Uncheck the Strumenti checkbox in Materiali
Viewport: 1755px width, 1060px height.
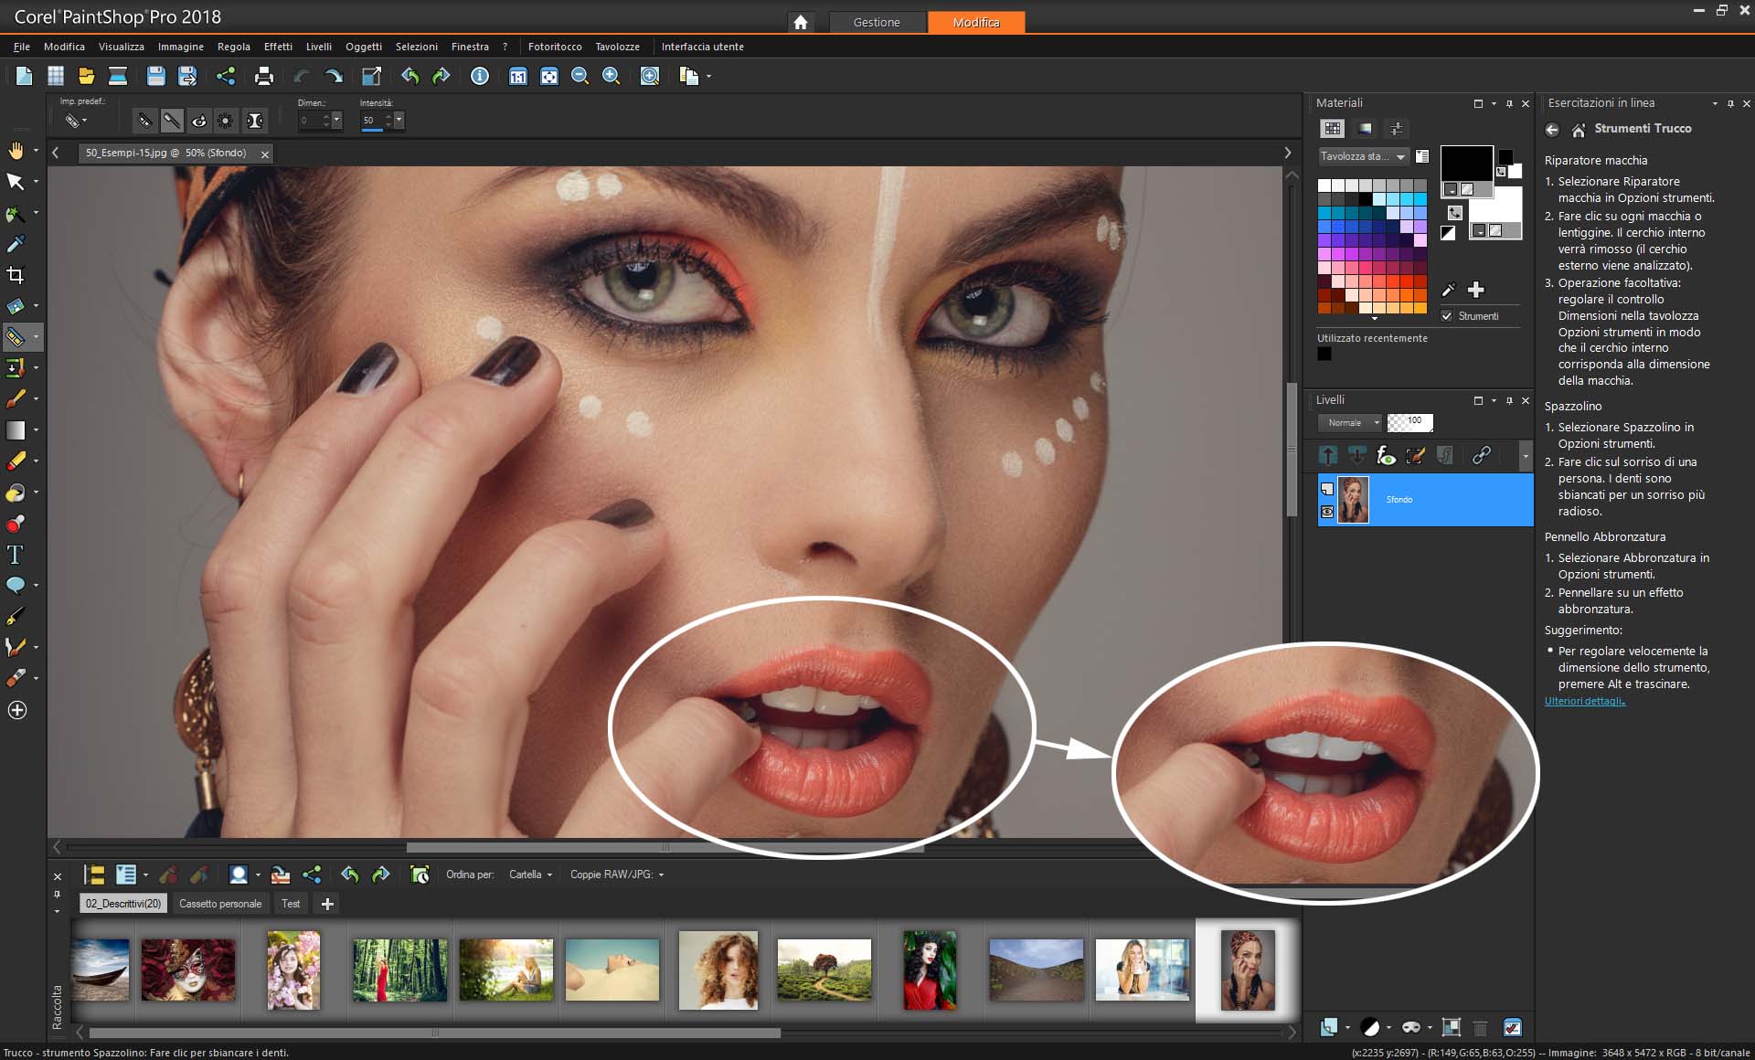[x=1447, y=316]
